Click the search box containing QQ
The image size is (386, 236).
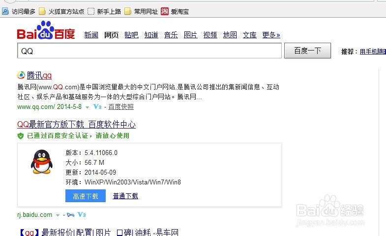[x=149, y=51]
